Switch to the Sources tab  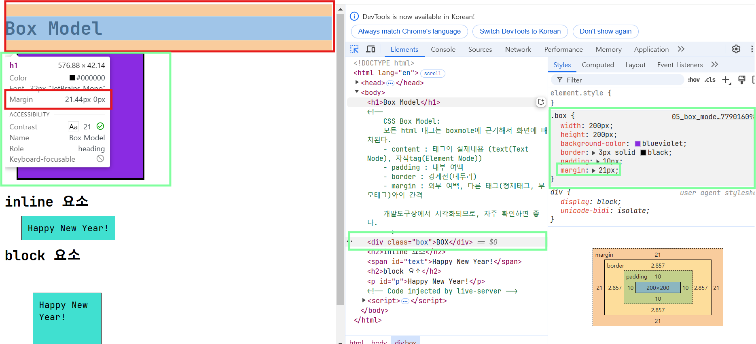coord(480,49)
